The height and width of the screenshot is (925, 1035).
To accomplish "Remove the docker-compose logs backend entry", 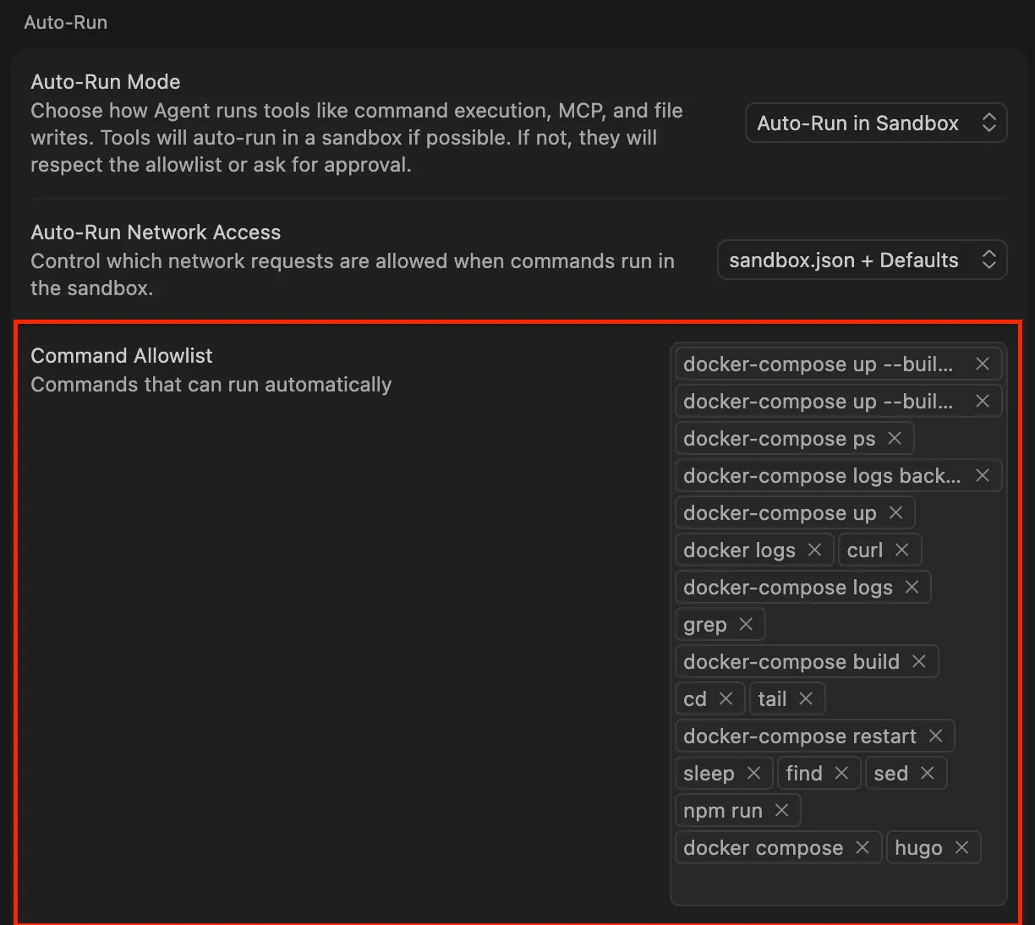I will coord(983,475).
